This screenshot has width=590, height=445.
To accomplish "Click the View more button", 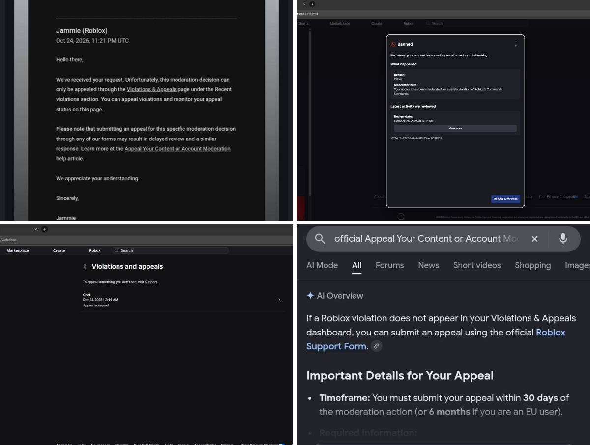I will (x=455, y=128).
